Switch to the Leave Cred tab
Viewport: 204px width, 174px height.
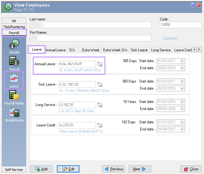(x=183, y=50)
